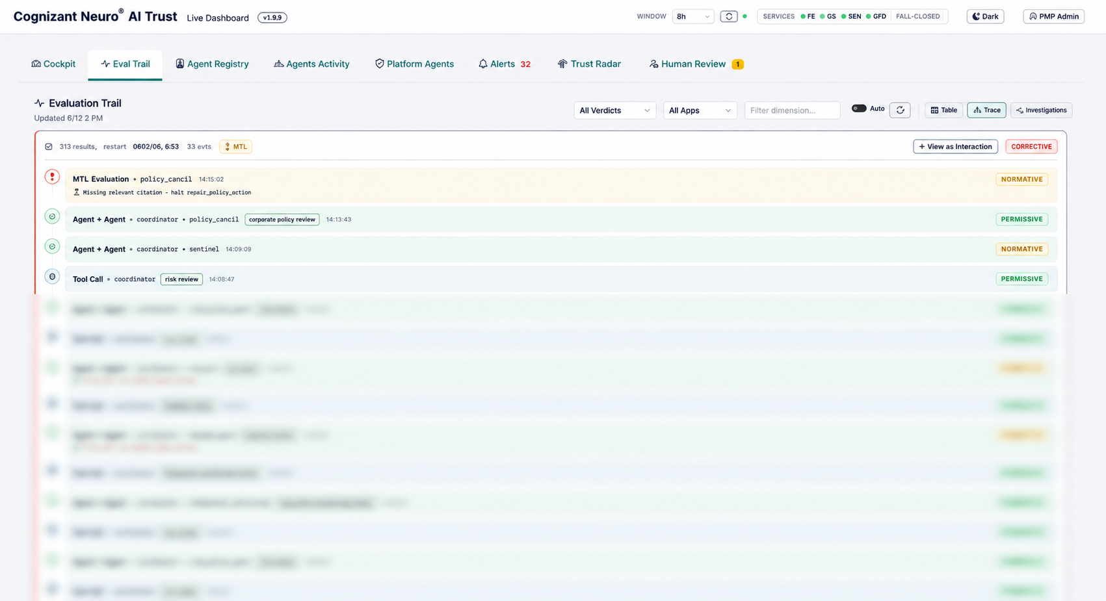Switch to Table view

[x=943, y=110]
